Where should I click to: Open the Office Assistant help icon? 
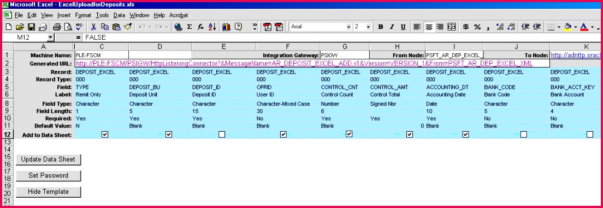click(x=239, y=27)
